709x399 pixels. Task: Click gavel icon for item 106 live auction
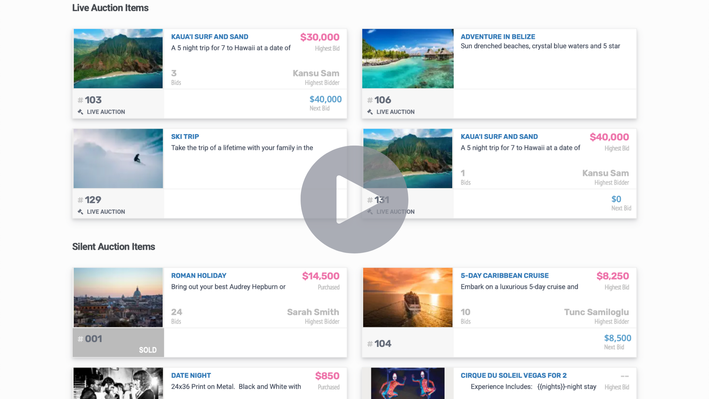click(370, 112)
